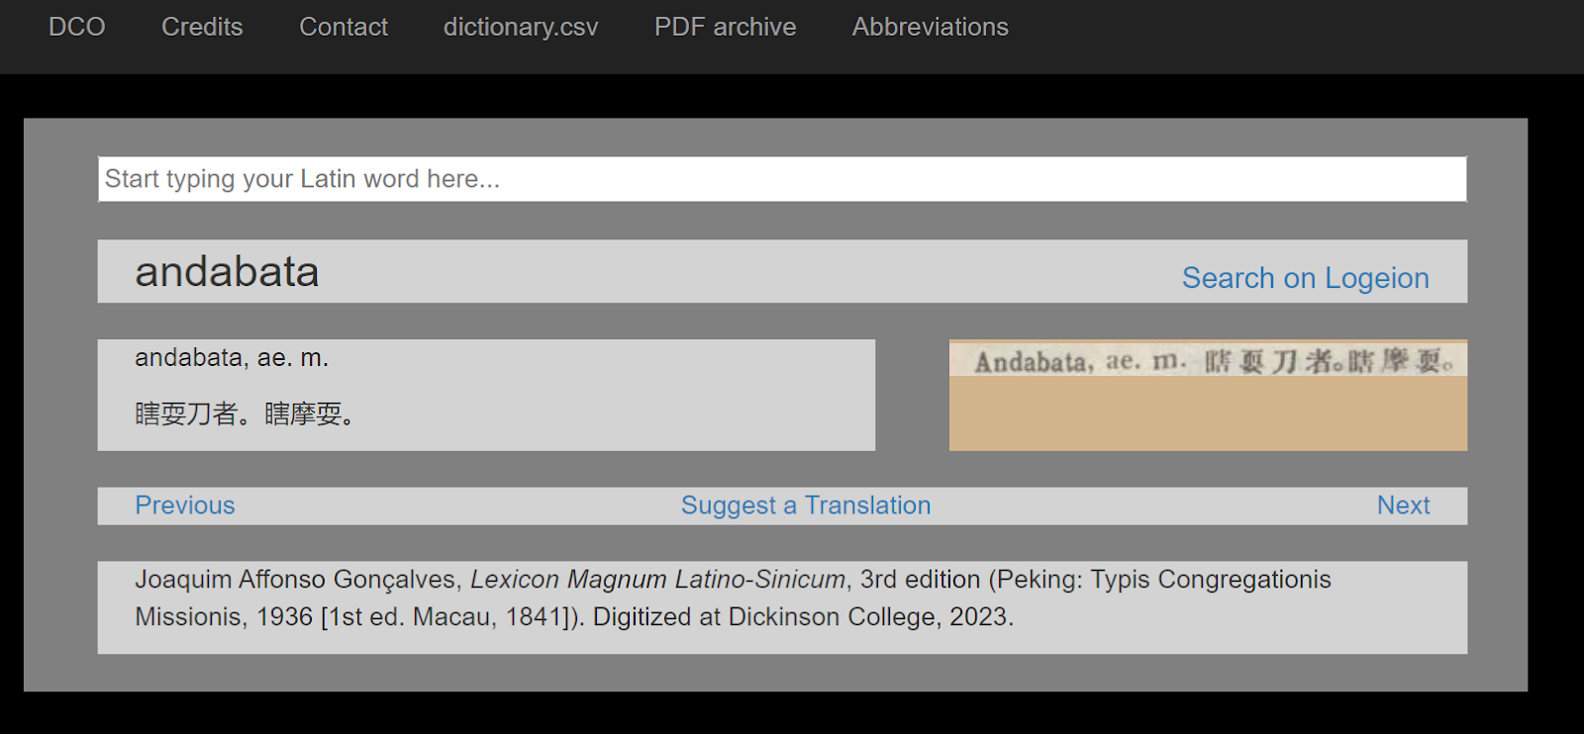Search andabata on Logeion
The height and width of the screenshot is (734, 1584).
pos(1305,278)
